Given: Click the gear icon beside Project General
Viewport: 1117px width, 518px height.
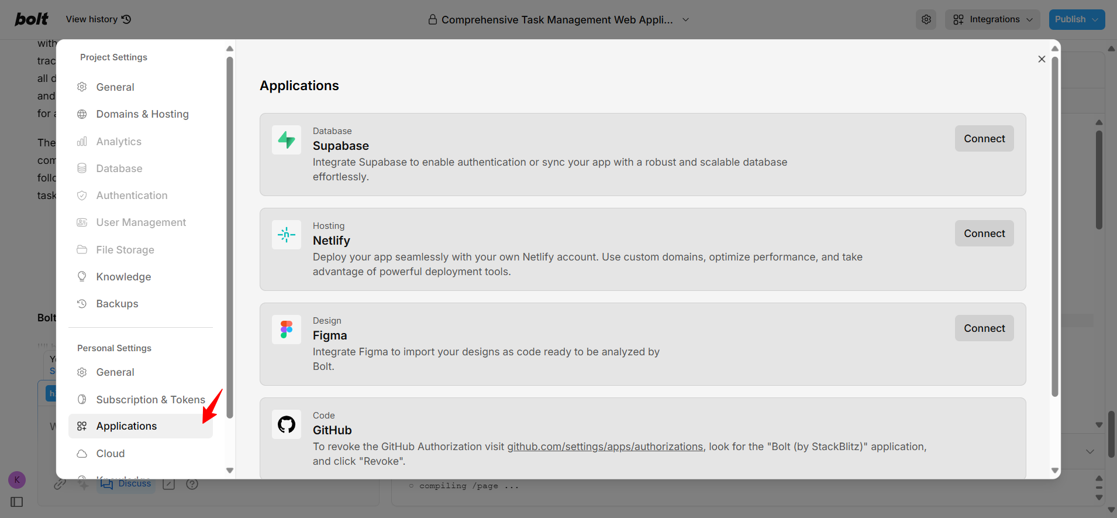Looking at the screenshot, I should tap(82, 87).
